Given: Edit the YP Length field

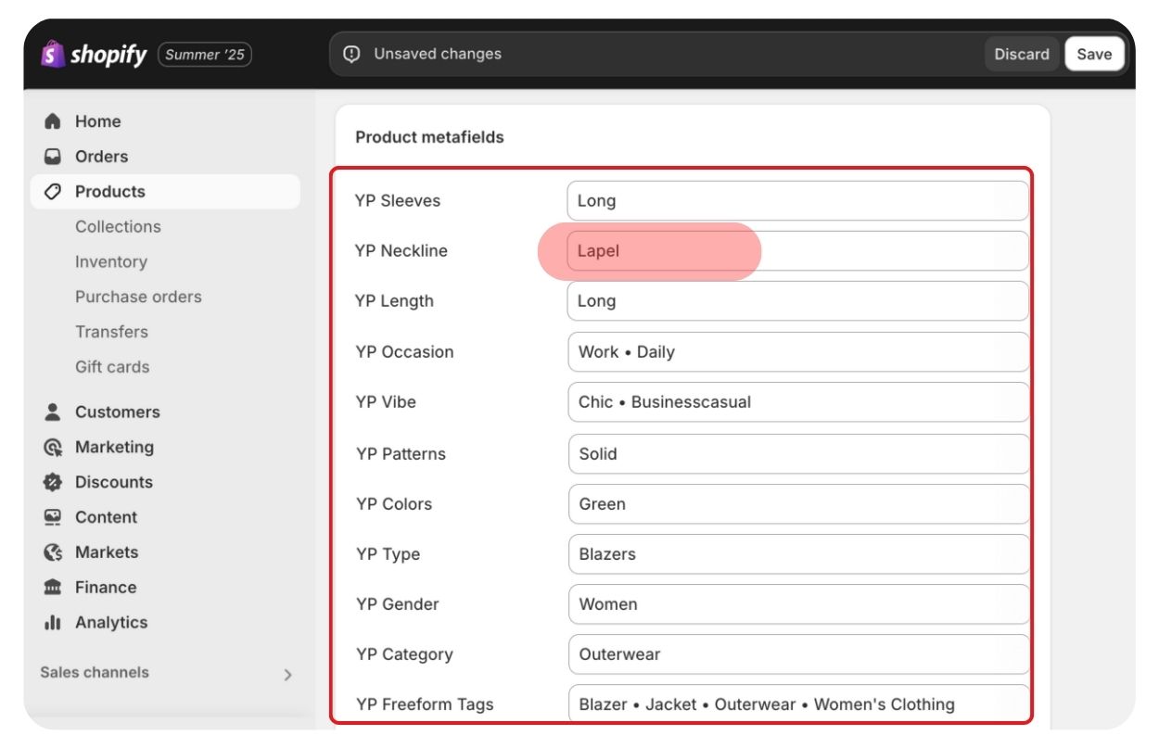Looking at the screenshot, I should (x=798, y=301).
